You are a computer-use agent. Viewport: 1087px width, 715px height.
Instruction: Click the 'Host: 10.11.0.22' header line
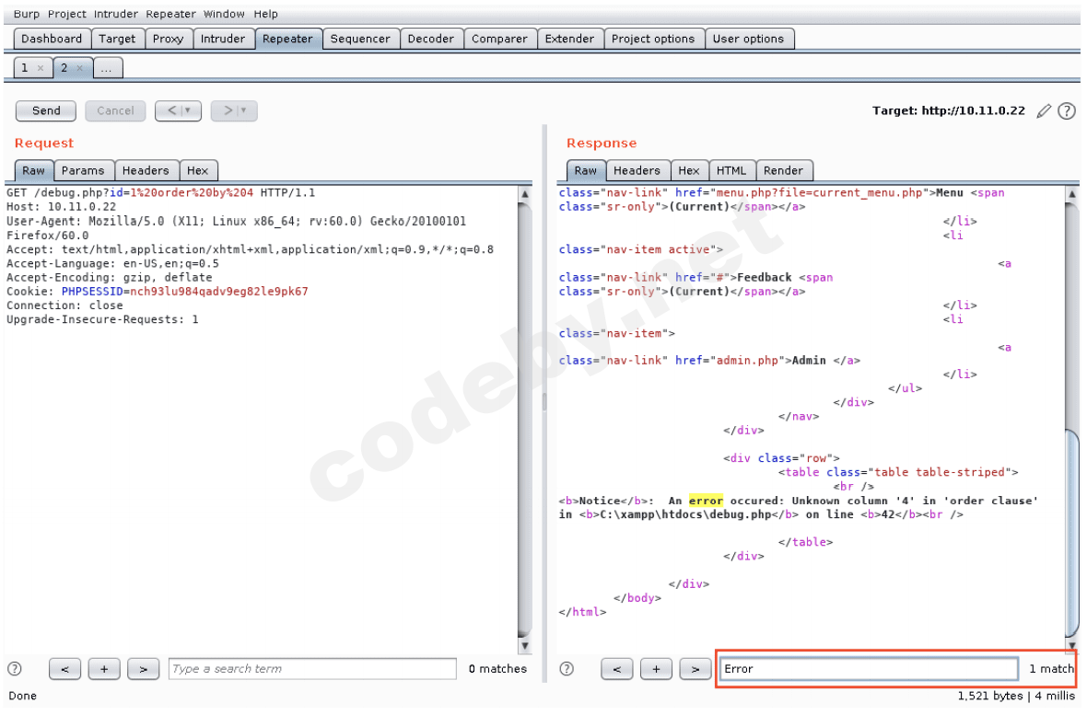pos(61,207)
